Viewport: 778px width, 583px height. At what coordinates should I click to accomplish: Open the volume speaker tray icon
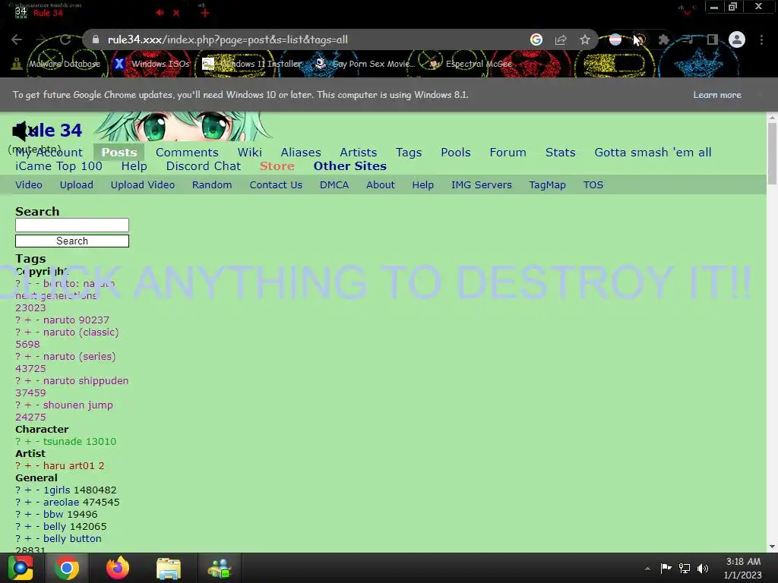pyautogui.click(x=703, y=568)
